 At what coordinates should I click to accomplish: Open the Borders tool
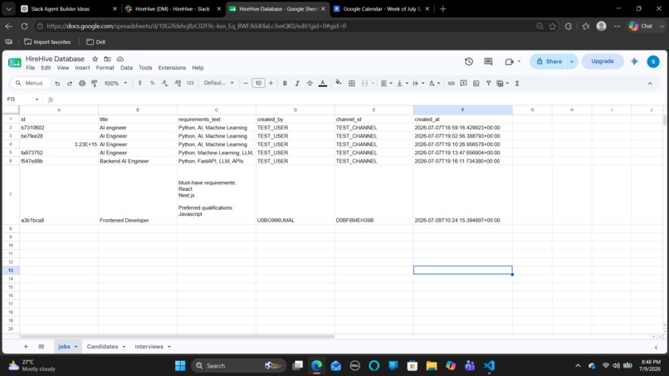[x=352, y=83]
